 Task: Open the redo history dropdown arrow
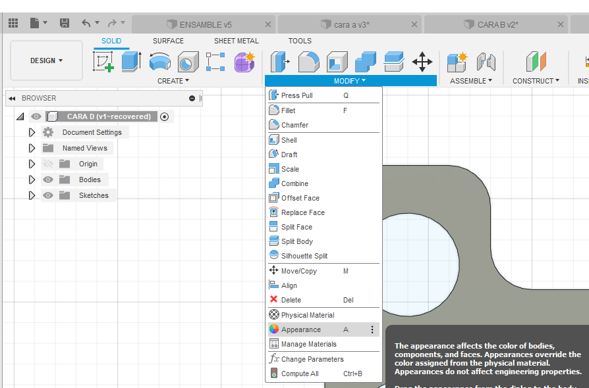point(123,23)
